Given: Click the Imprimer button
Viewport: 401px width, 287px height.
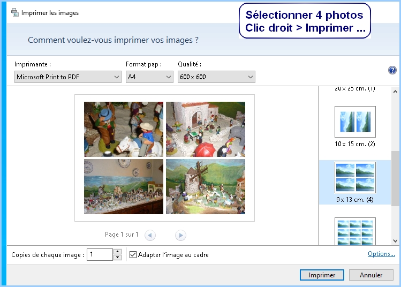Looking at the screenshot, I should [322, 275].
